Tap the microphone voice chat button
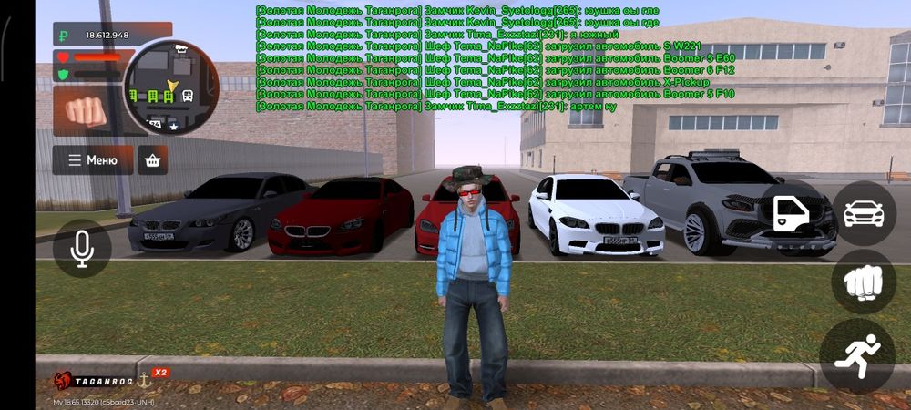Viewport: 911px width, 410px height. pos(82,249)
